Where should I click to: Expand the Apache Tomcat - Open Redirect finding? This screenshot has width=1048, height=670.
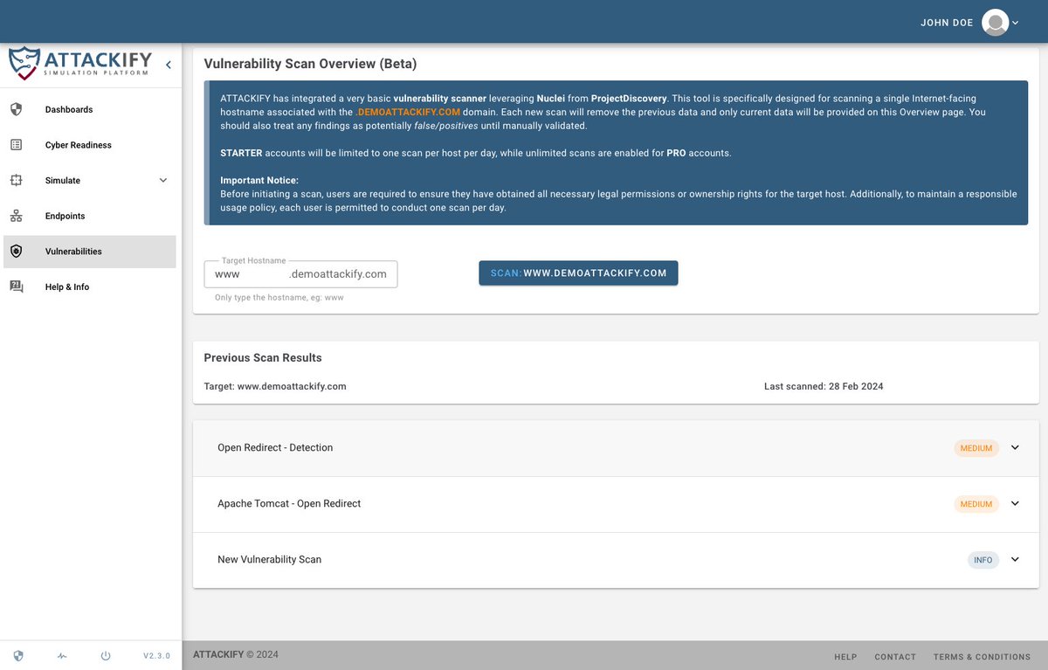pos(1015,503)
